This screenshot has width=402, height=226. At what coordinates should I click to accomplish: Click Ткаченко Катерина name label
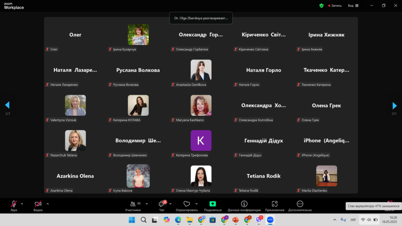316,85
